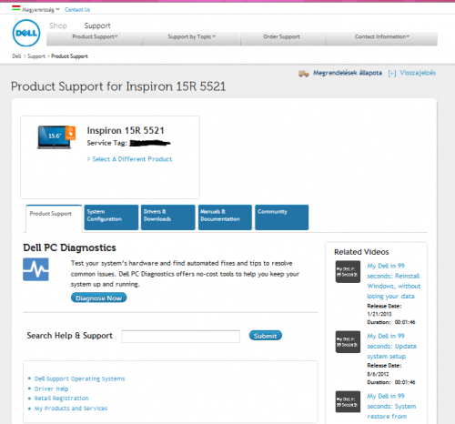
Task: Go to the Support section
Action: (97, 26)
